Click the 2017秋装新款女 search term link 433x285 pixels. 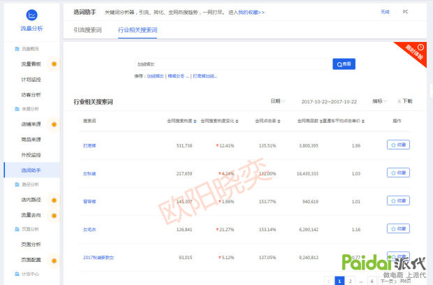(x=98, y=257)
